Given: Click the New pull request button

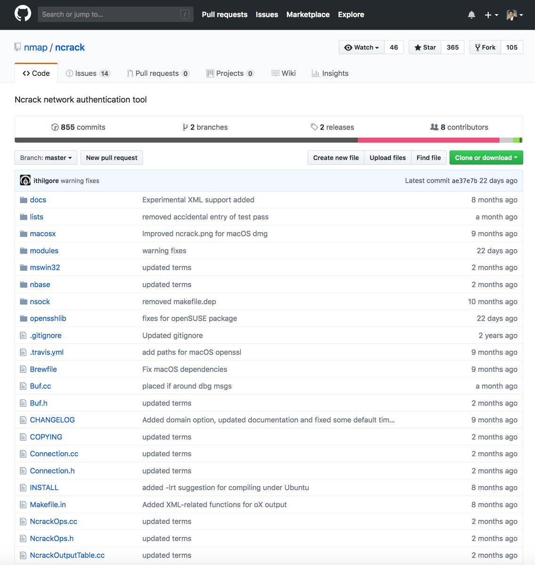Looking at the screenshot, I should pos(112,158).
